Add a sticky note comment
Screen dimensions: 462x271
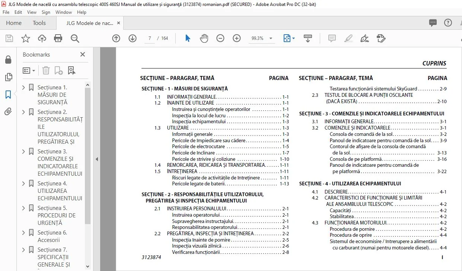point(332,38)
